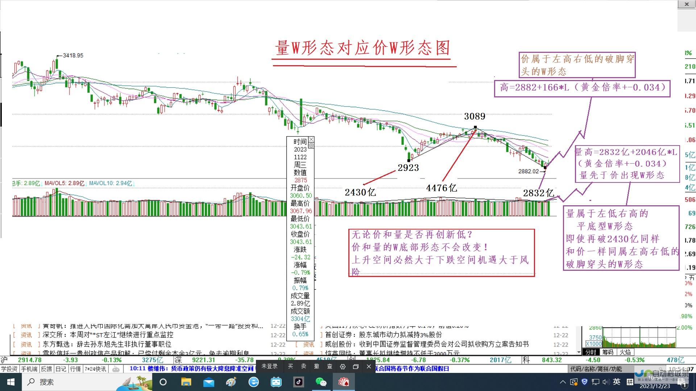Click 拼 IME mode icon in tray
The width and height of the screenshot is (696, 391).
pyautogui.click(x=630, y=382)
